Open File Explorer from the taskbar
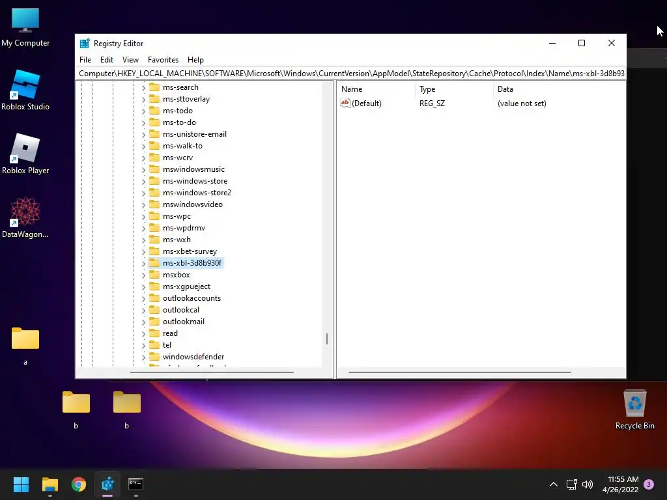Image resolution: width=667 pixels, height=500 pixels. (50, 484)
